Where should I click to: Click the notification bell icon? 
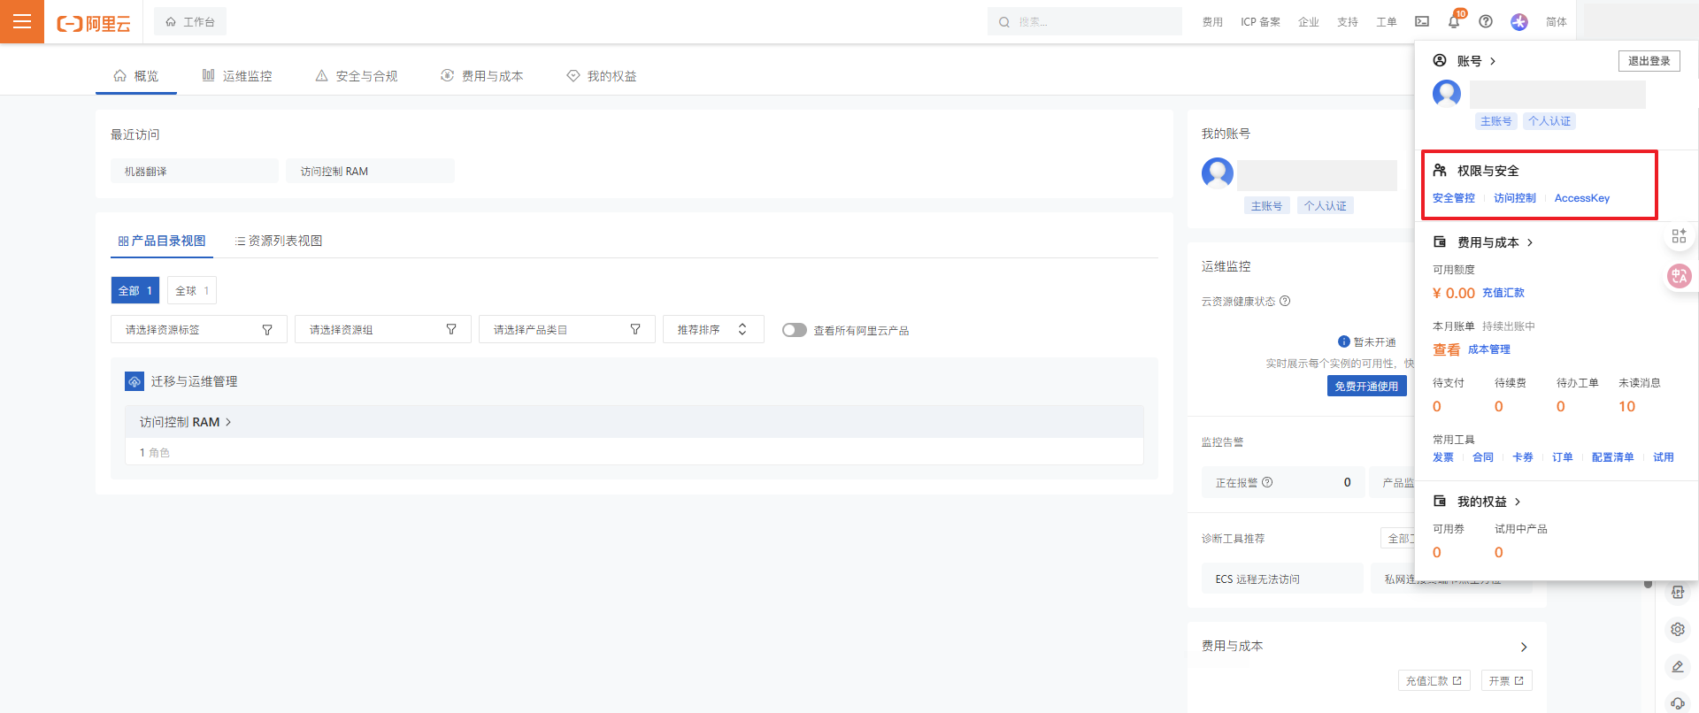click(1454, 21)
